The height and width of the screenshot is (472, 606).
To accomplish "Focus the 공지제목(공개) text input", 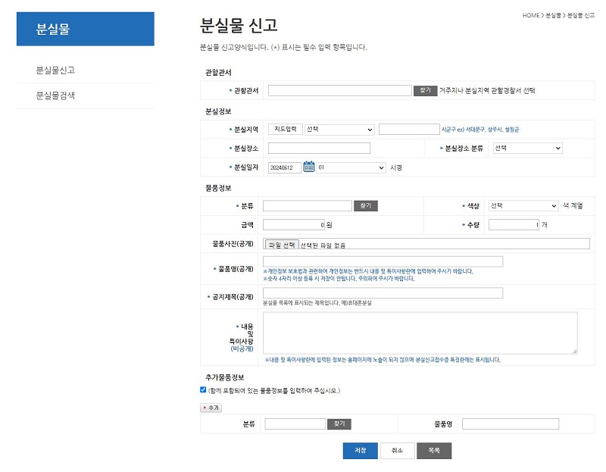I will coord(383,292).
